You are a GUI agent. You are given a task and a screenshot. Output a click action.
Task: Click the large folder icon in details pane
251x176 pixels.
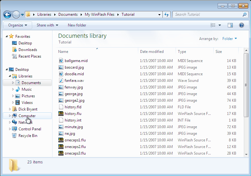click(14, 165)
